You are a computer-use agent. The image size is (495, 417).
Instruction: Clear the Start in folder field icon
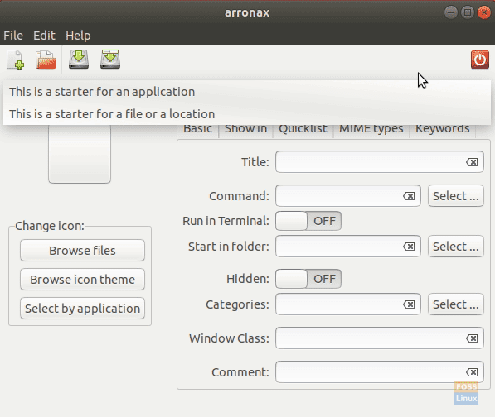click(409, 247)
